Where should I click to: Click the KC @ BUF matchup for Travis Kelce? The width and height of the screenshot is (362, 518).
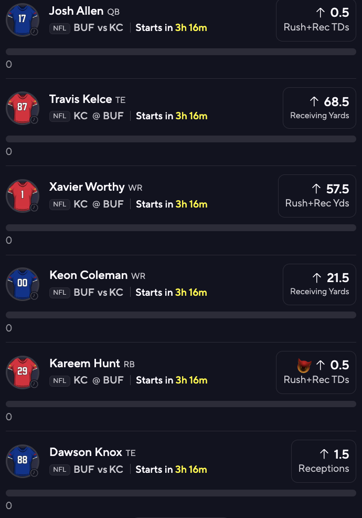coord(99,116)
